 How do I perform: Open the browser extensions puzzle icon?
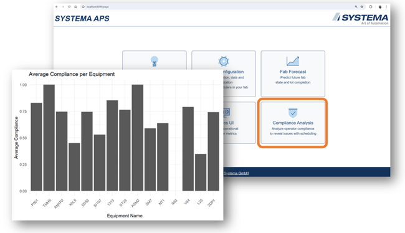point(371,7)
